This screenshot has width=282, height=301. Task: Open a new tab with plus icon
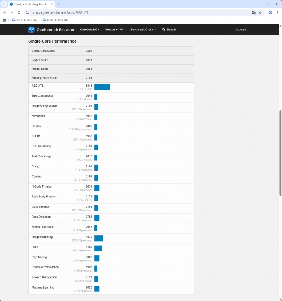point(59,4)
